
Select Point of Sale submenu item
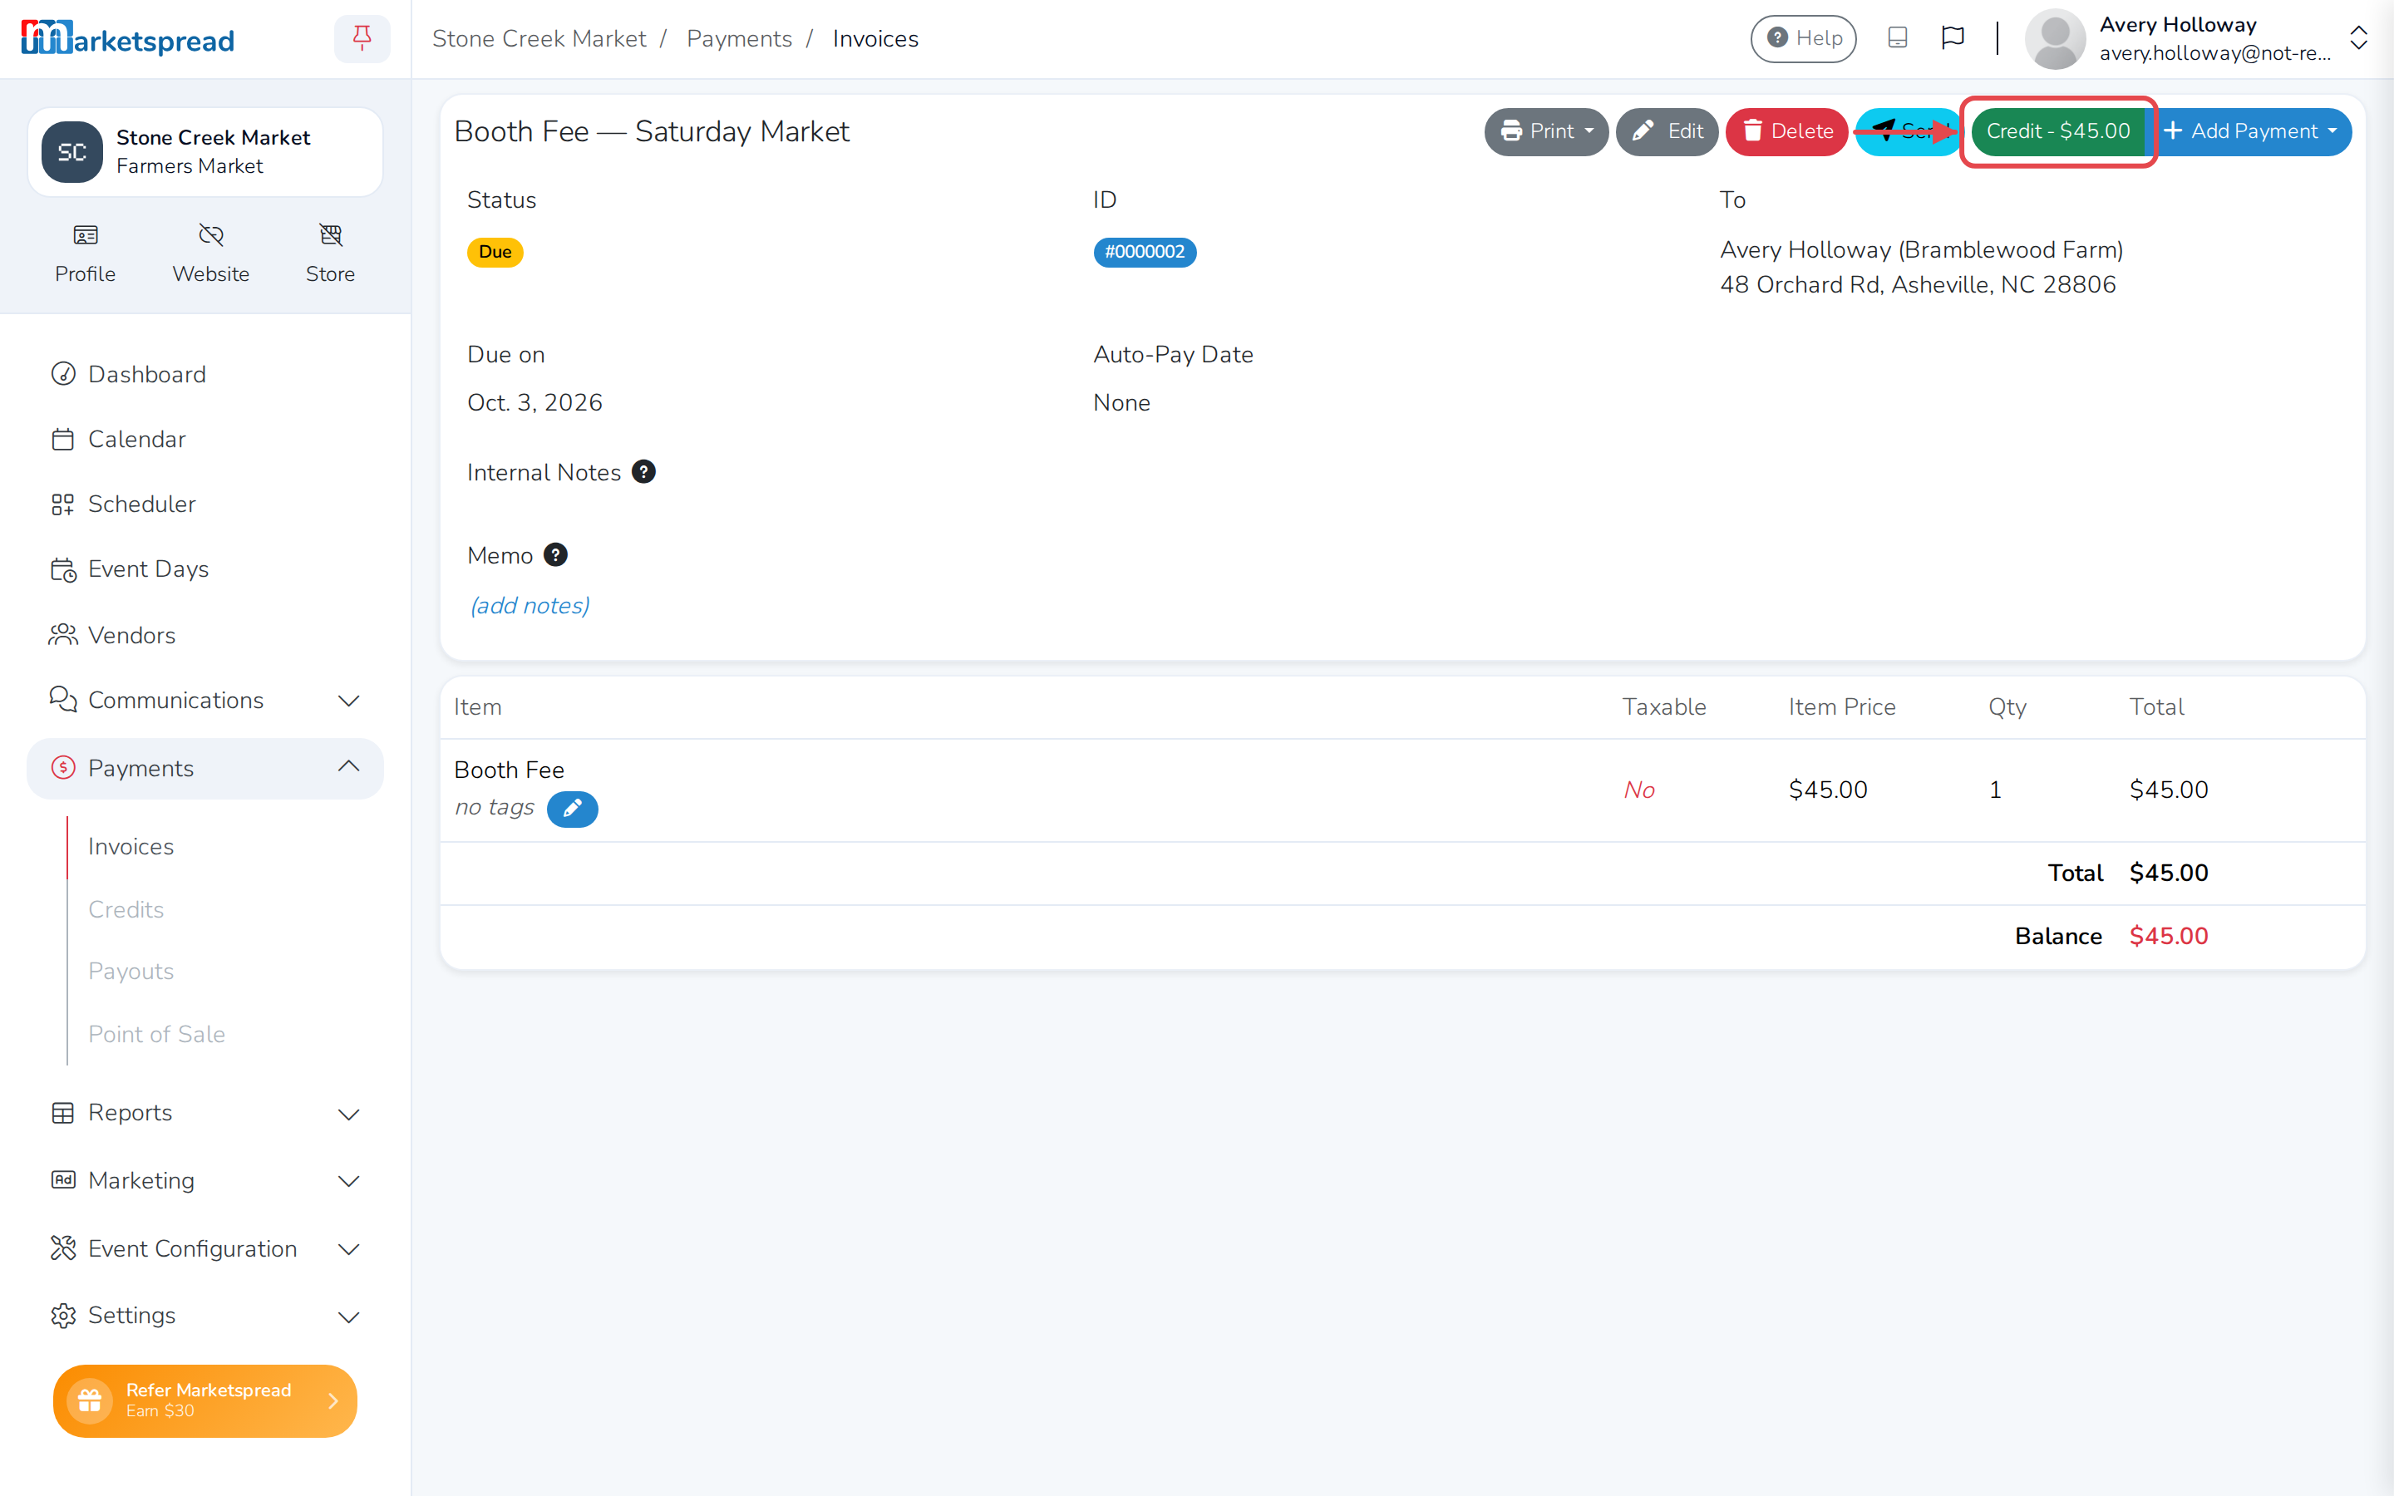click(x=156, y=1034)
